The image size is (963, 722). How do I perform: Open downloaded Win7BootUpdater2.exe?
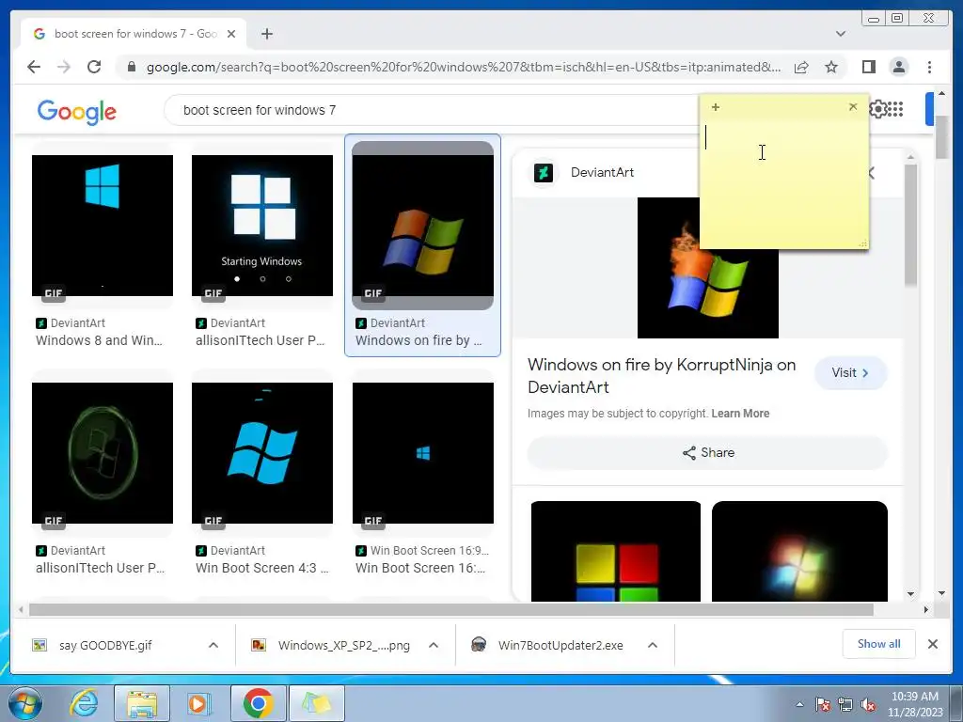(560, 645)
